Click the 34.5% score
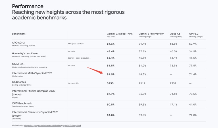The height and width of the screenshot is (128, 219). pos(193,51)
